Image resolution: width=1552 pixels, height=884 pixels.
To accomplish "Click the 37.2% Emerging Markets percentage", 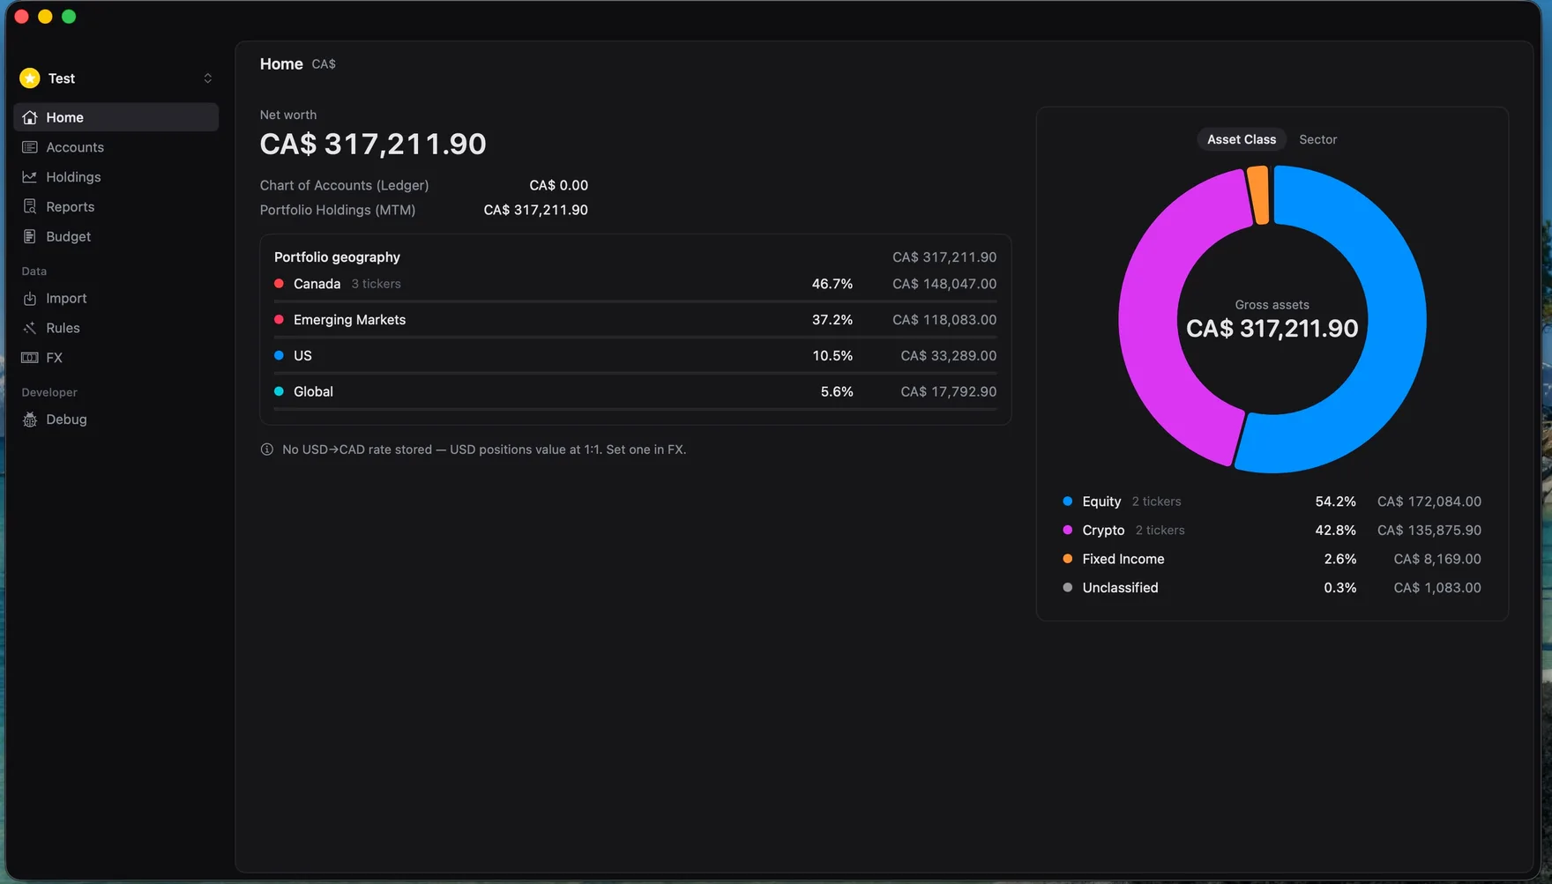I will coord(832,320).
